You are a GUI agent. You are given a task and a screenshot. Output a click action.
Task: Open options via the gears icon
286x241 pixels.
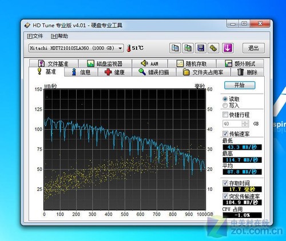coord(213,48)
